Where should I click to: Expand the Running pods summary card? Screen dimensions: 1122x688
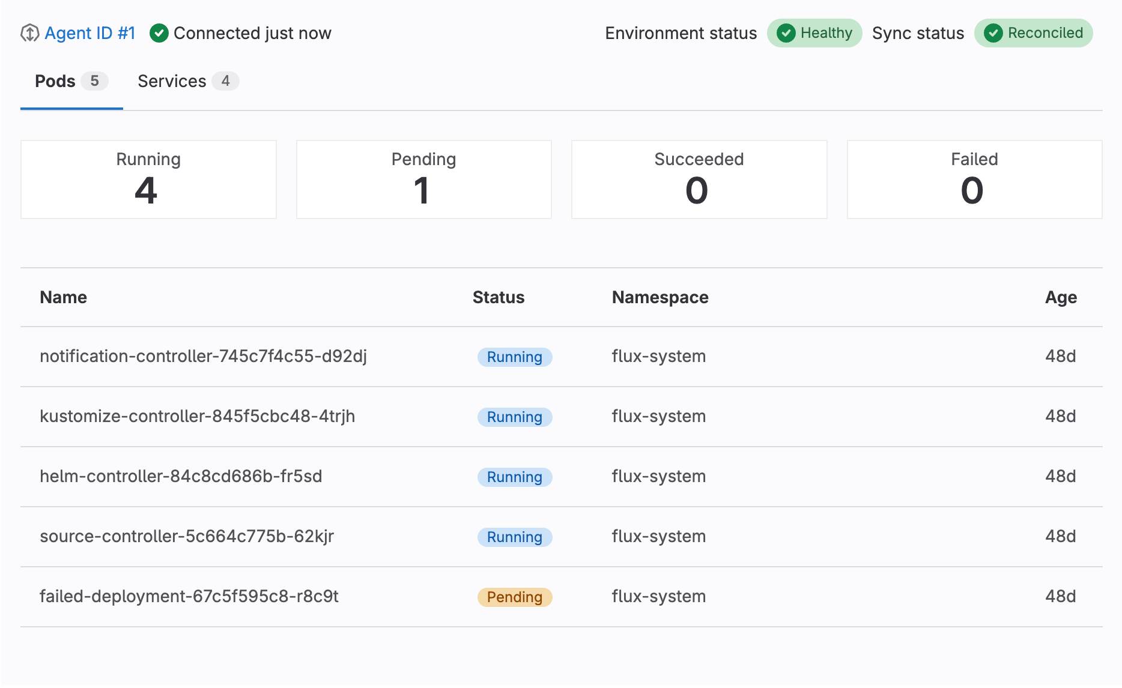point(148,179)
